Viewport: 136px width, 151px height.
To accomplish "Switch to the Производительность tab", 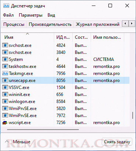I will point(50,24).
